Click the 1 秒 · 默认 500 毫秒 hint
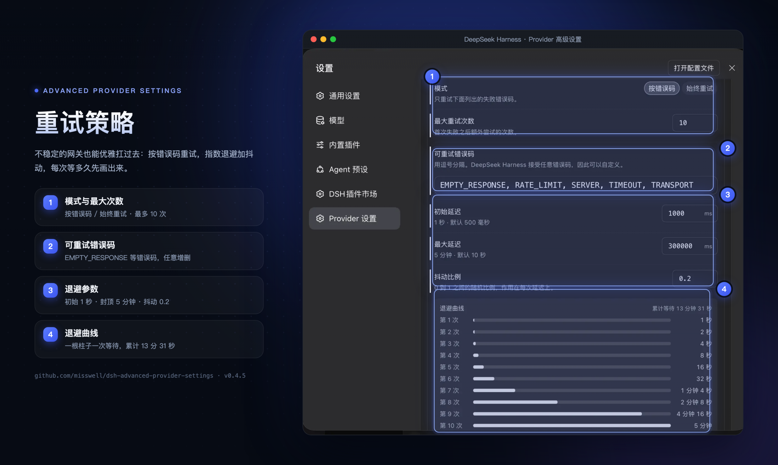 (x=462, y=223)
